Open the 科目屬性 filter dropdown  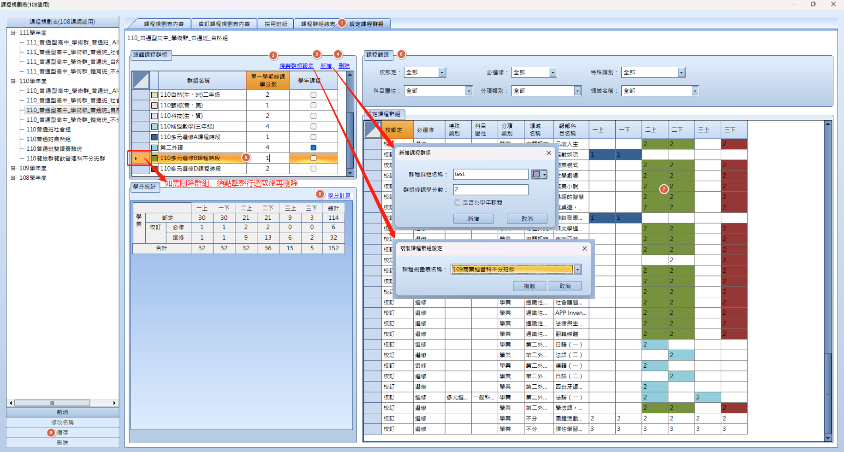(x=469, y=91)
